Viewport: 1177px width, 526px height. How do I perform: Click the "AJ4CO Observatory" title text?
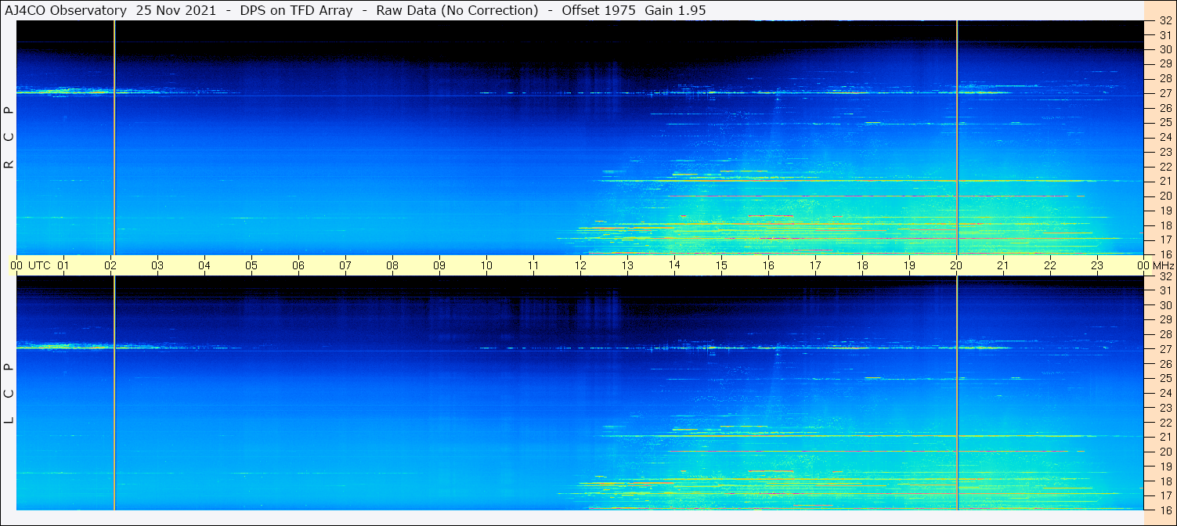click(65, 10)
